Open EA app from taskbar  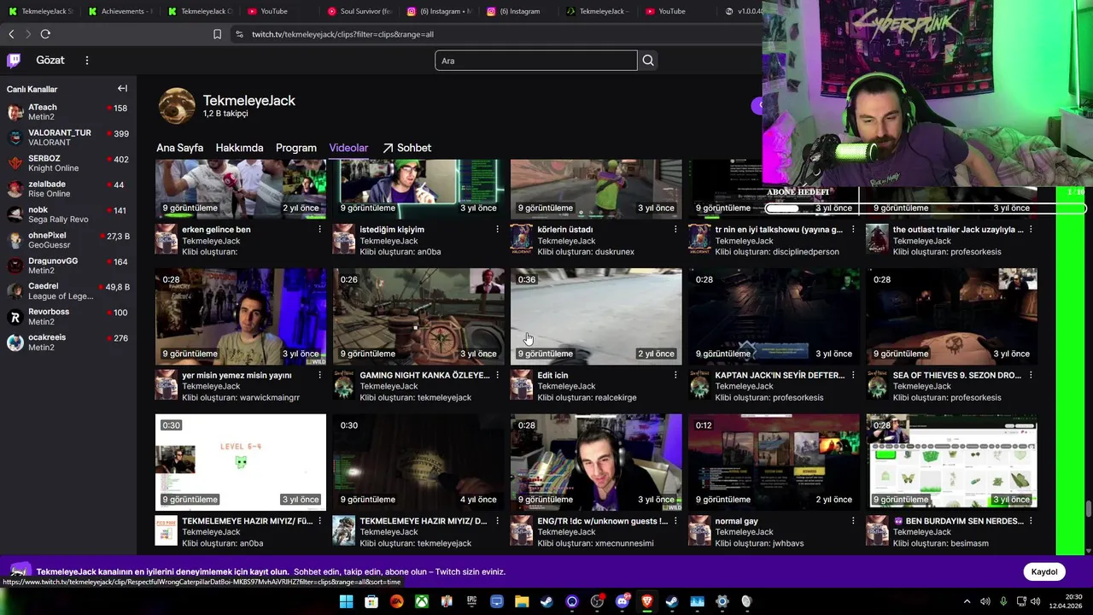396,601
